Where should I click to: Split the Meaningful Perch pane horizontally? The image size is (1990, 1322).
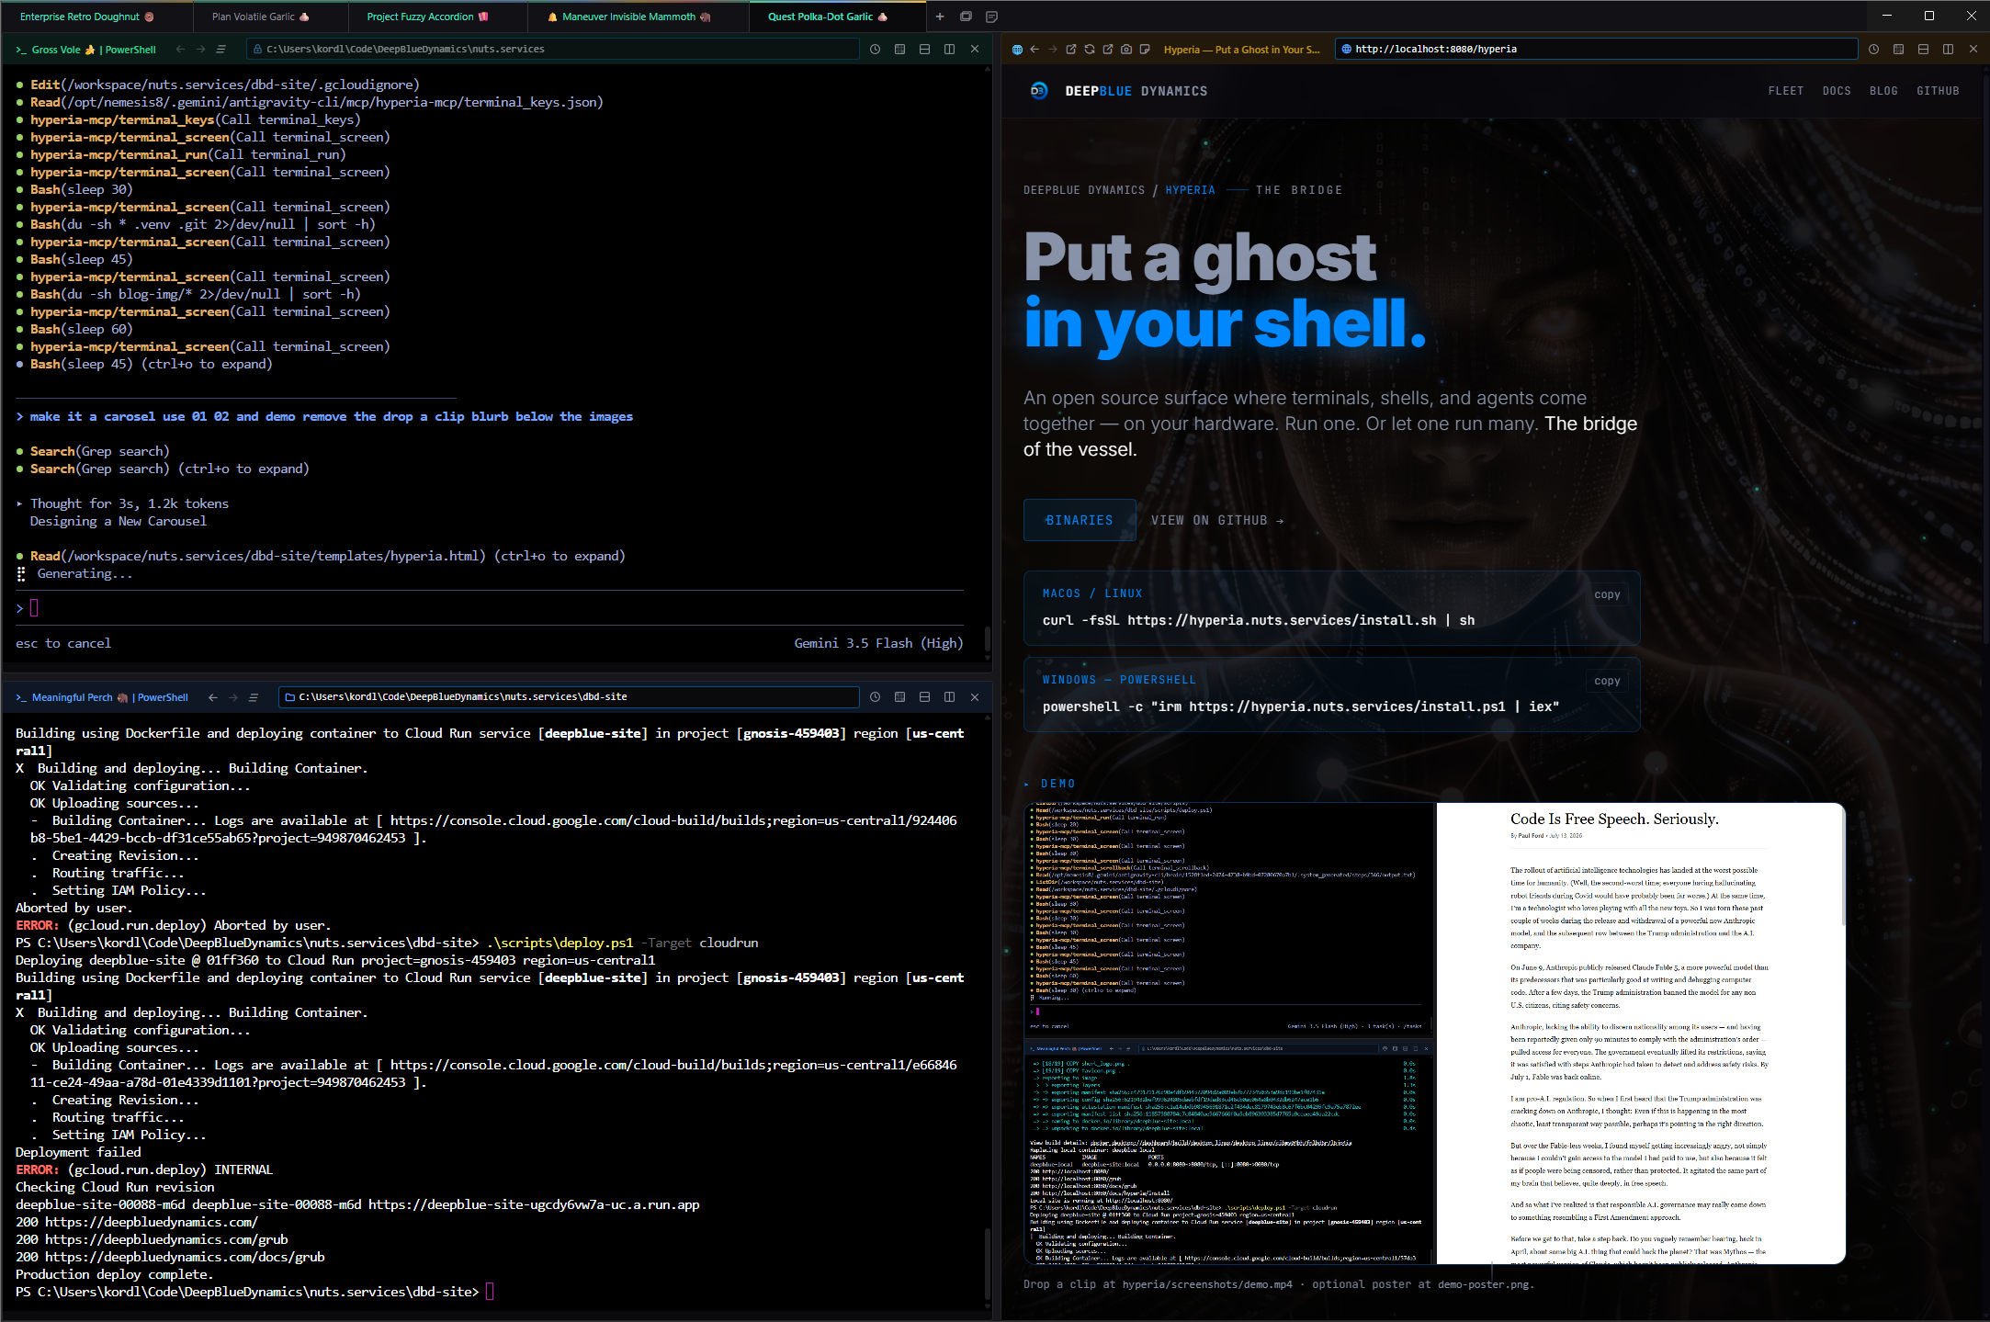tap(924, 697)
